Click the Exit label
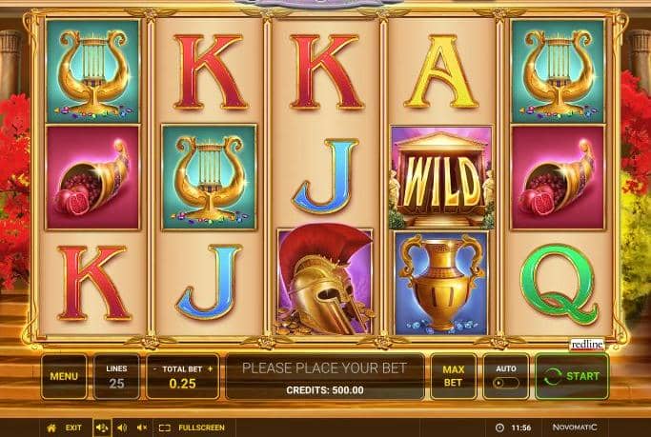Viewport: 651px width, 437px height. [x=73, y=427]
